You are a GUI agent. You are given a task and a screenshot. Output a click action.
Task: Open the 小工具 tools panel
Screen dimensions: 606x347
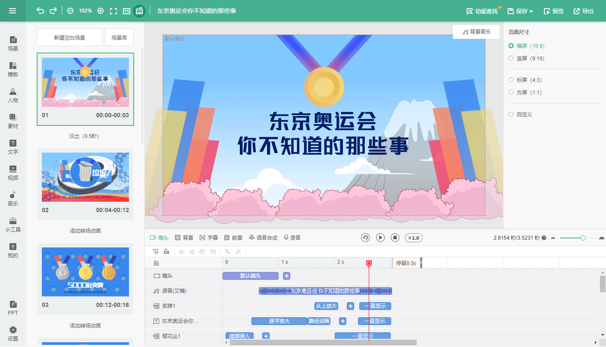click(13, 225)
